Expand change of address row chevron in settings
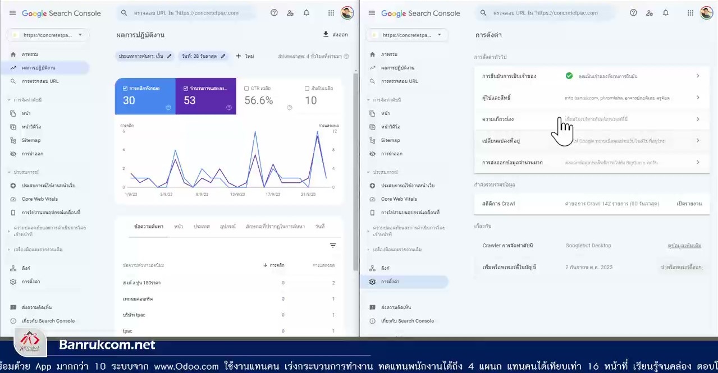The height and width of the screenshot is (373, 718). 698,141
